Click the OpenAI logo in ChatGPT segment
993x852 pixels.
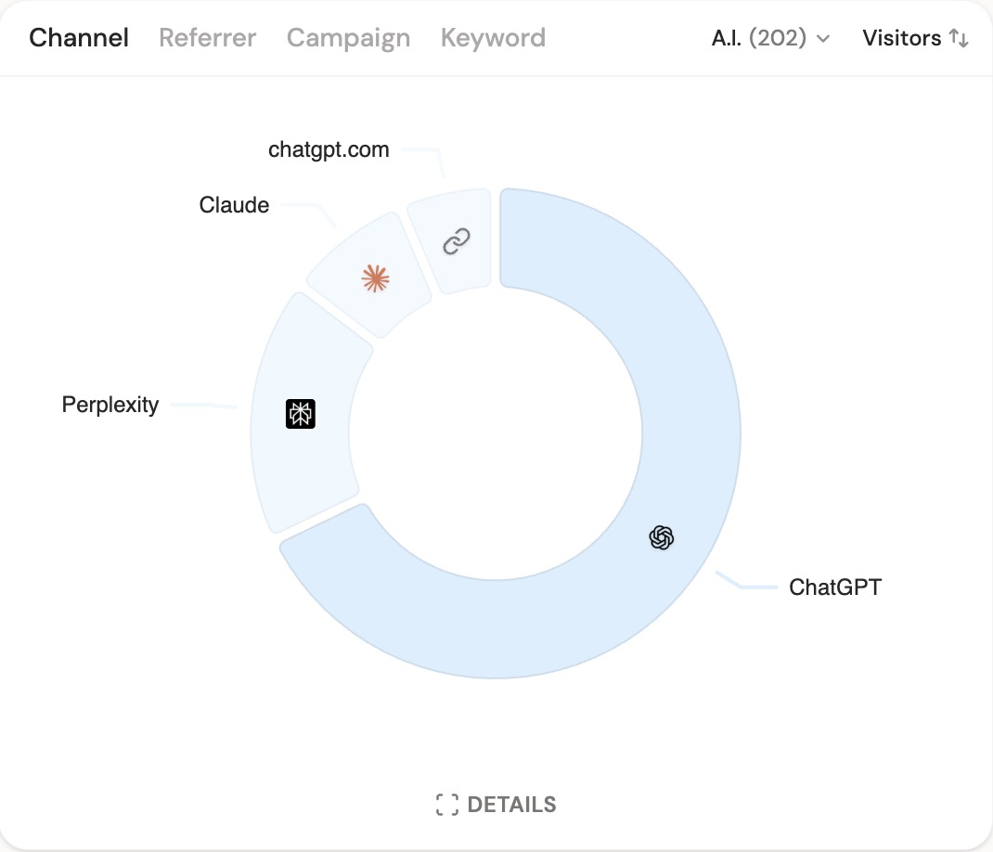[x=661, y=537]
